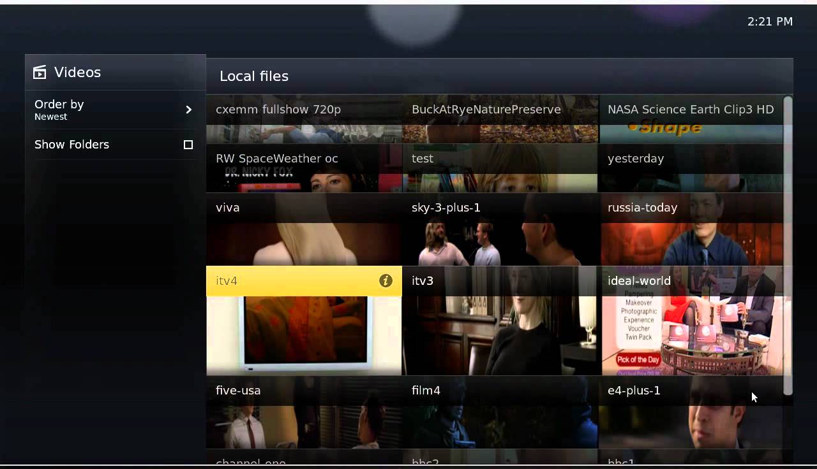Open the RW SpaceWeather oc video

(x=304, y=168)
